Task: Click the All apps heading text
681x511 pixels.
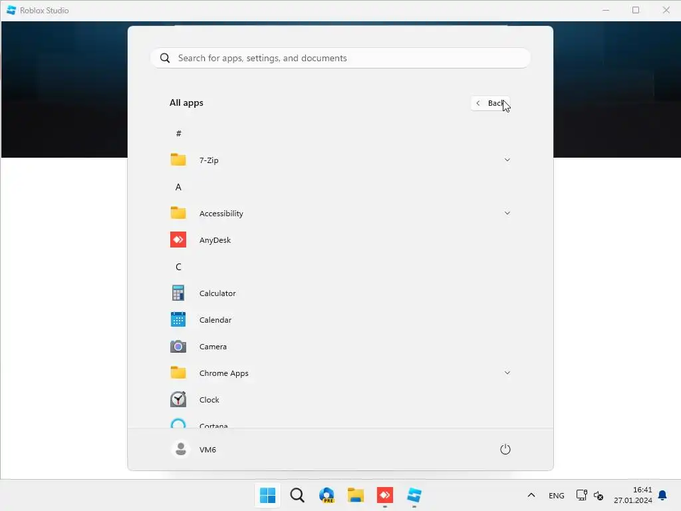Action: point(186,103)
